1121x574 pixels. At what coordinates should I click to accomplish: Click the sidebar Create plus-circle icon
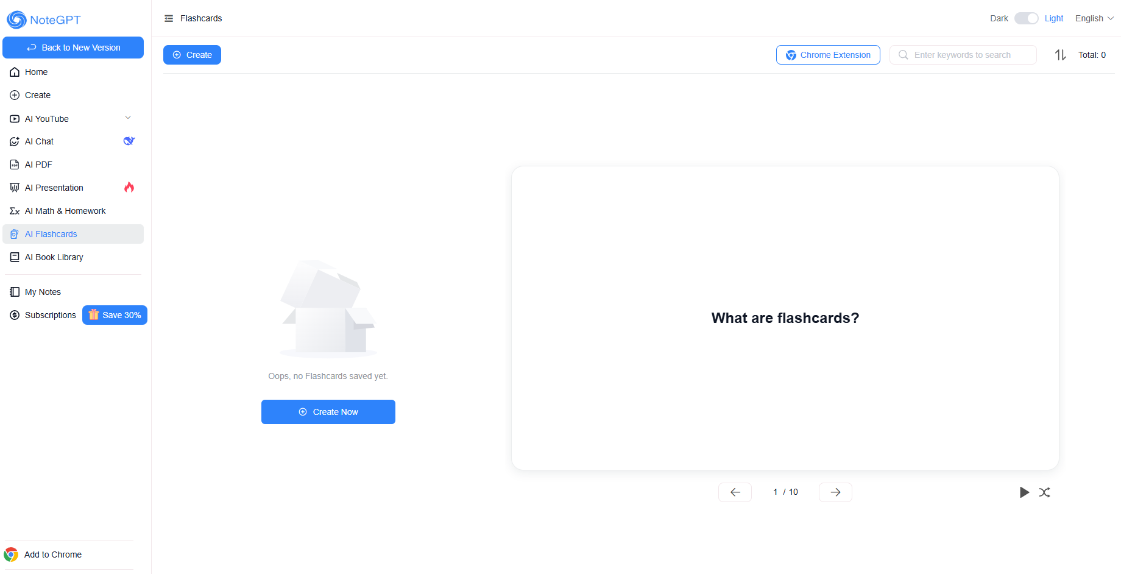[x=15, y=95]
